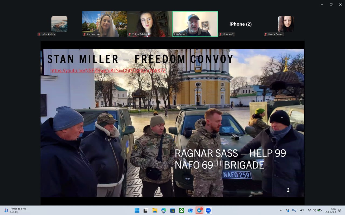
Task: Open Microsoft Edge from the taskbar
Action: (x=164, y=210)
